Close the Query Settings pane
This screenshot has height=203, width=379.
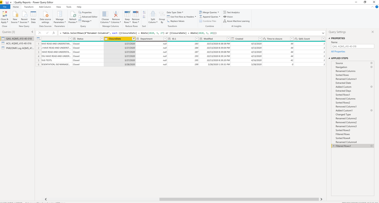[x=372, y=32]
